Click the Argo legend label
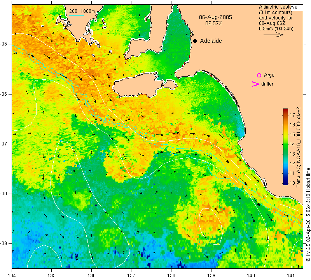Screen dimensions: 311x280 click(x=269, y=75)
